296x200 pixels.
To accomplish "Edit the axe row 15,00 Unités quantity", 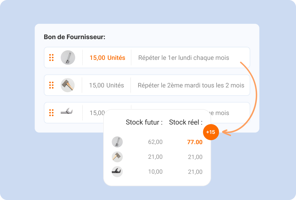I will click(x=106, y=85).
